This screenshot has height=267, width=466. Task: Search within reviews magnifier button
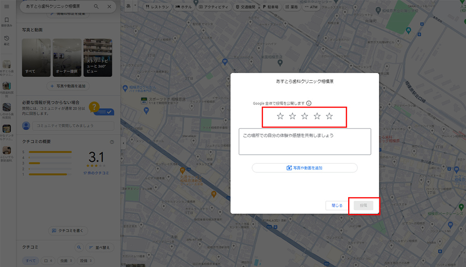tap(79, 247)
